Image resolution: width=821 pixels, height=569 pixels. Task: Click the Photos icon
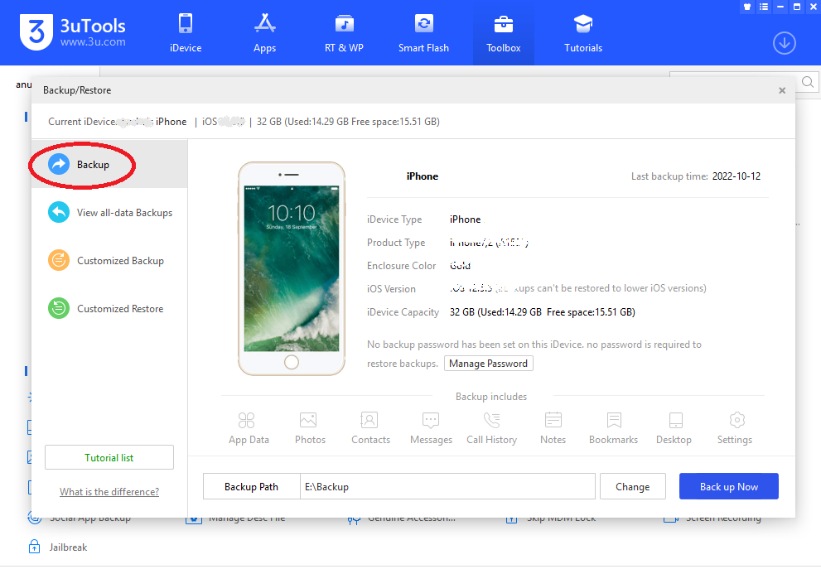click(x=308, y=420)
